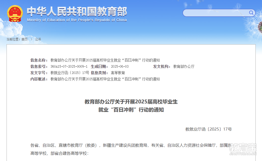
Task: Click the headline line 就业“百日冲刺”行动的通知
Action: click(131, 110)
